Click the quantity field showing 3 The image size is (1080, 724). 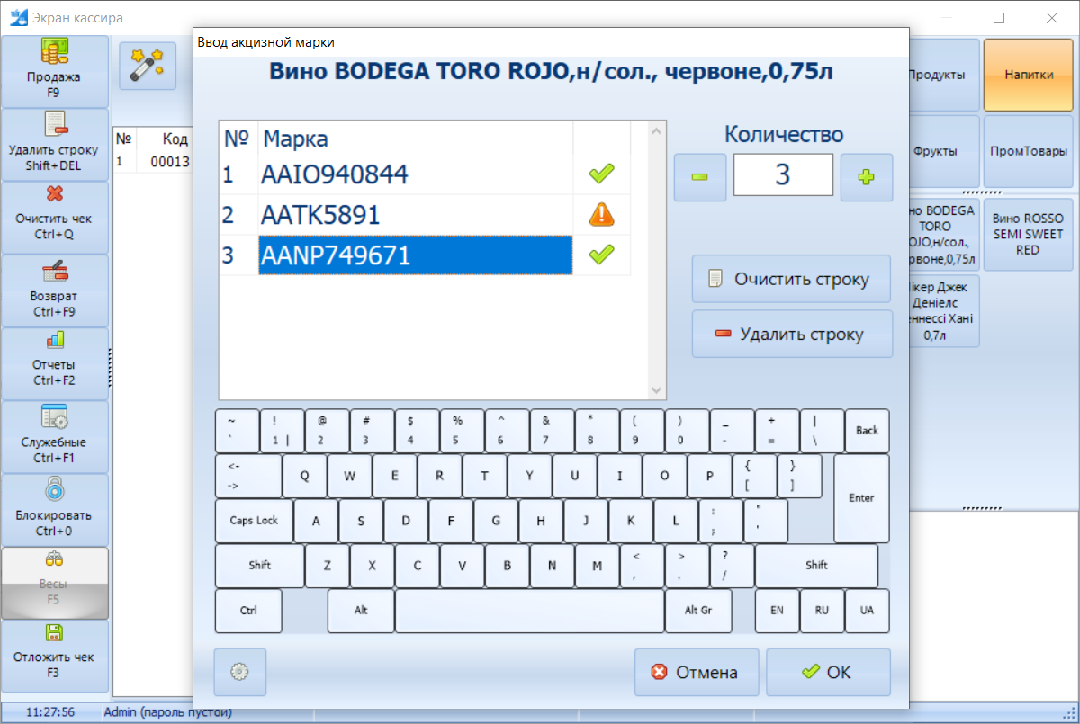(783, 174)
